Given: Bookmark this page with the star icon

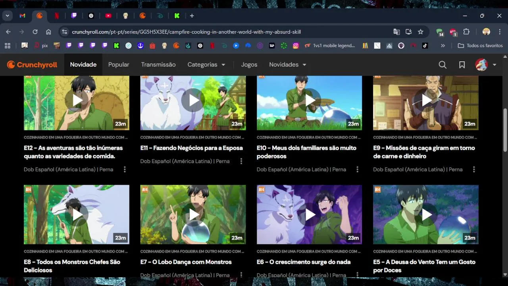Looking at the screenshot, I should 421,32.
